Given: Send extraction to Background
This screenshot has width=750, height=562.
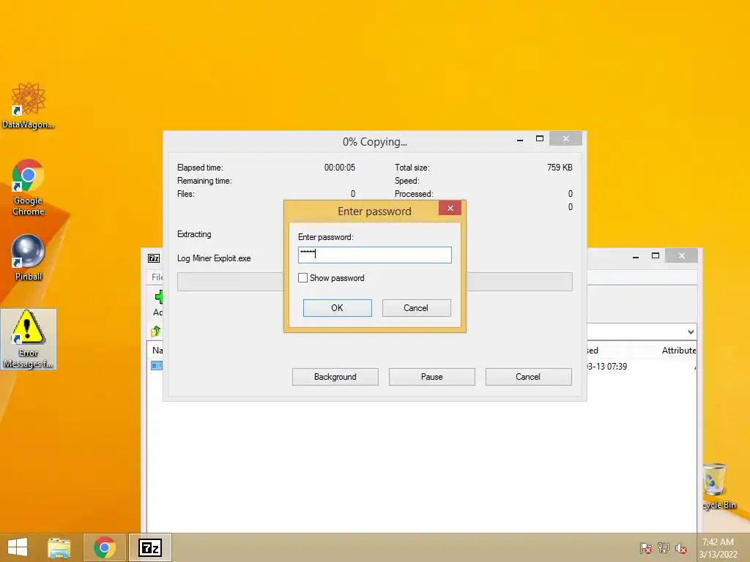Looking at the screenshot, I should (x=335, y=377).
